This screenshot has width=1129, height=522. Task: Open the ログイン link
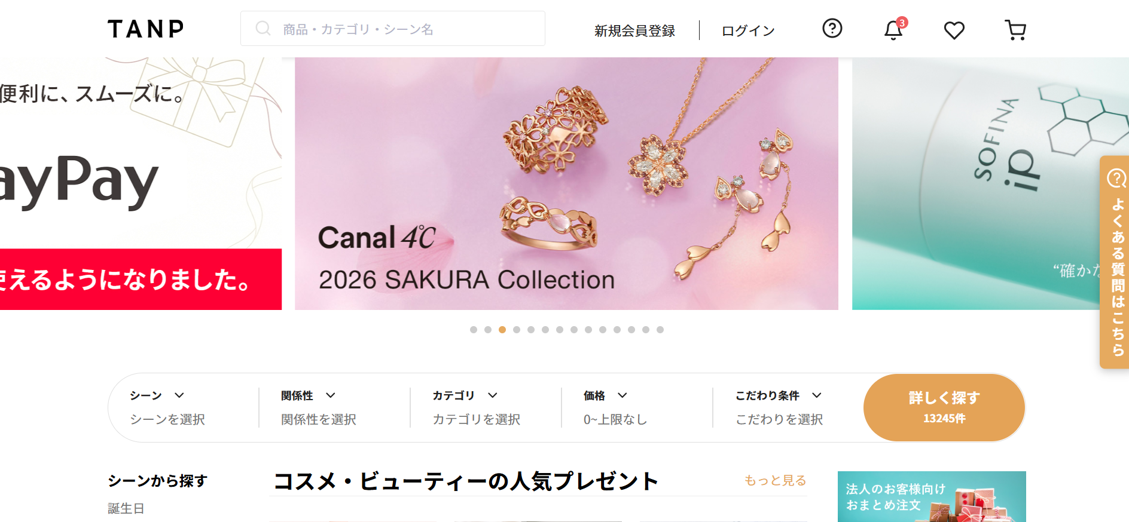(x=747, y=30)
